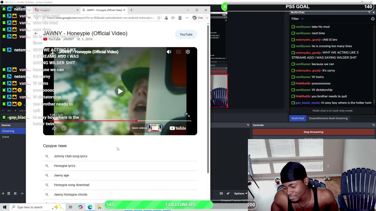Image resolution: width=376 pixels, height=211 pixels.
Task: Switch to the JAWNY Honeypie browser tab
Action: point(104,10)
